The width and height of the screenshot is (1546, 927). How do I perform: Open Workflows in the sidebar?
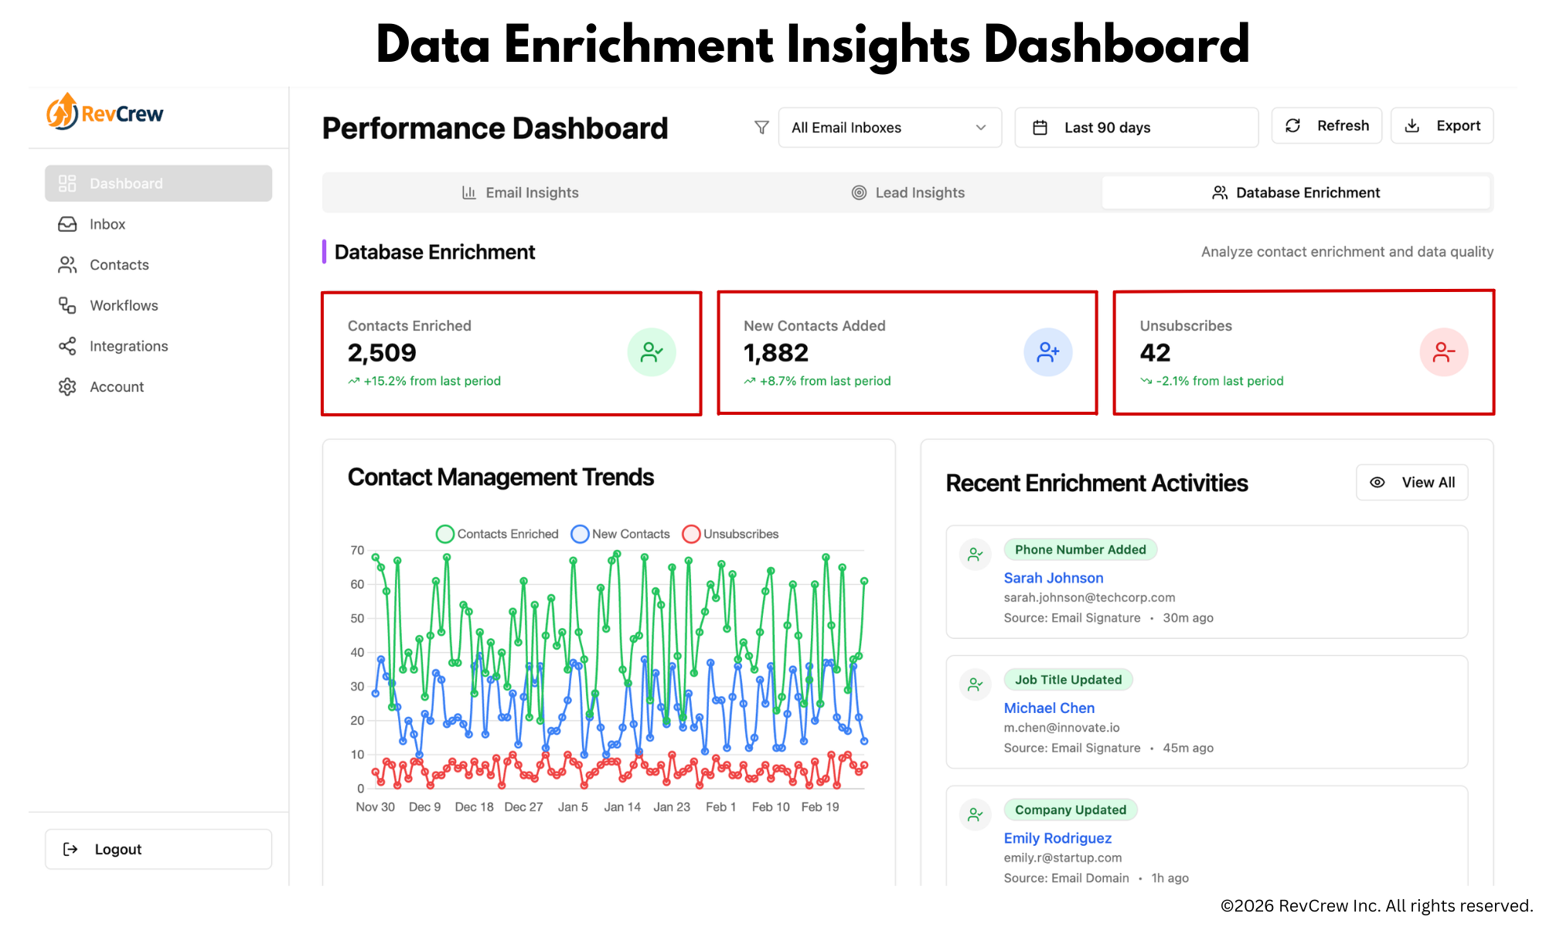click(x=124, y=305)
